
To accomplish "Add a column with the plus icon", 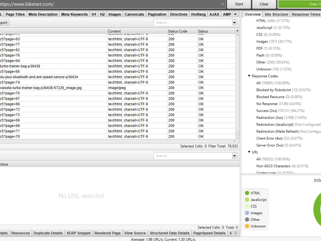I will pyautogui.click(x=237, y=31).
